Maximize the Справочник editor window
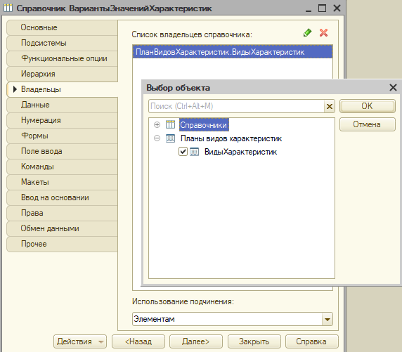402x352 pixels. [x=323, y=8]
